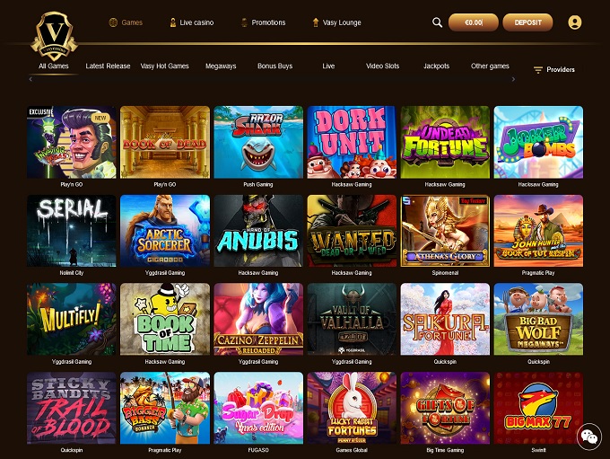The image size is (610, 459).
Task: Click the Vasy Lounge arrow icon
Action: point(316,22)
